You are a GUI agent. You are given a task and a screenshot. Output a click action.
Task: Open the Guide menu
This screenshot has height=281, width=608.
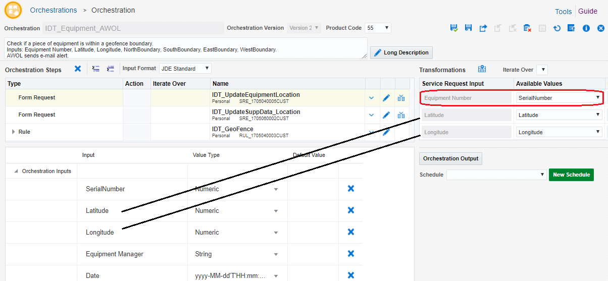pos(588,11)
